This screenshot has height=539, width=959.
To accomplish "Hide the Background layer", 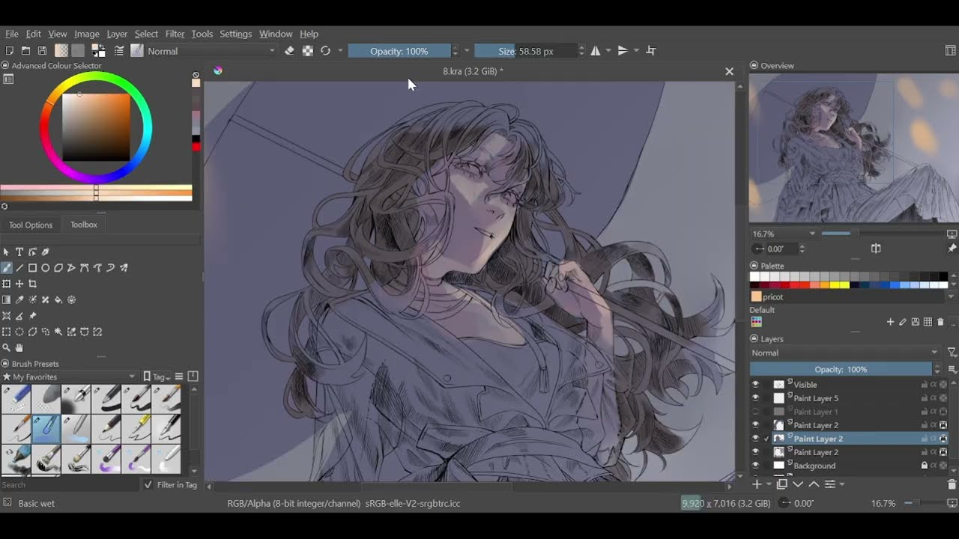I will pos(755,466).
